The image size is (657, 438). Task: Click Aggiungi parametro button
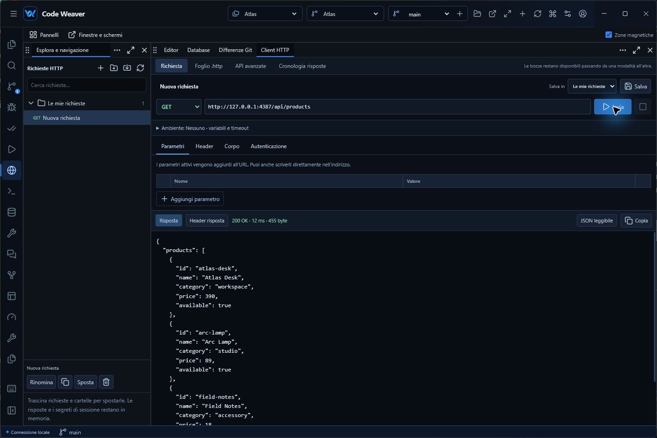coord(190,199)
